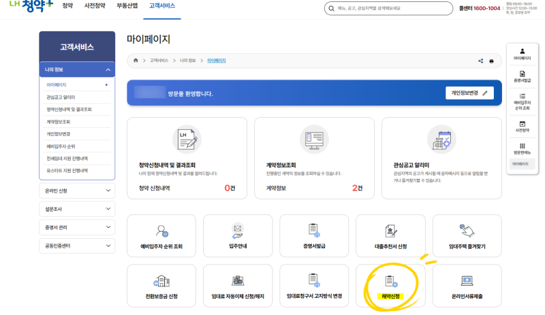Click the 콜센터 1600-1004 phone number
The height and width of the screenshot is (315, 545).
point(486,8)
